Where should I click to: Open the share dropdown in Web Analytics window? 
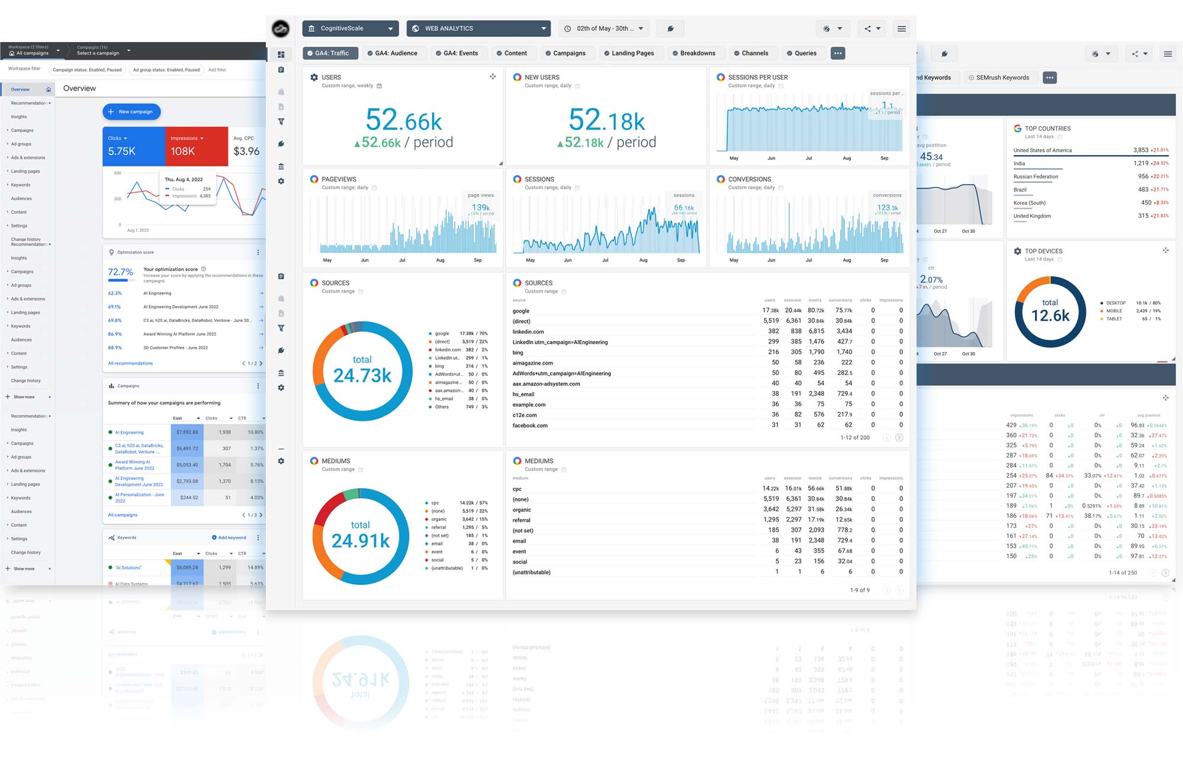[872, 28]
